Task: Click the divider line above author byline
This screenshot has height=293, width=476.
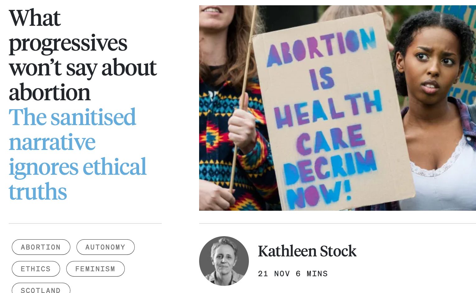Action: pyautogui.click(x=337, y=223)
